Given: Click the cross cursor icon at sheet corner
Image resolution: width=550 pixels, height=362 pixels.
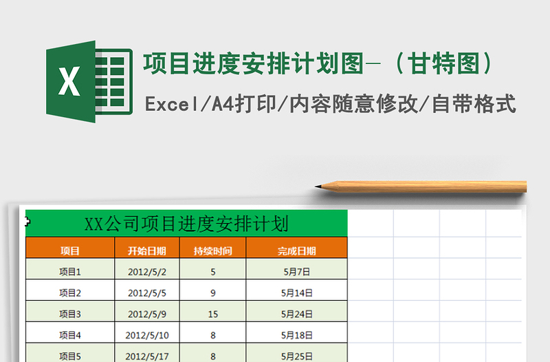Looking at the screenshot, I should click(27, 221).
